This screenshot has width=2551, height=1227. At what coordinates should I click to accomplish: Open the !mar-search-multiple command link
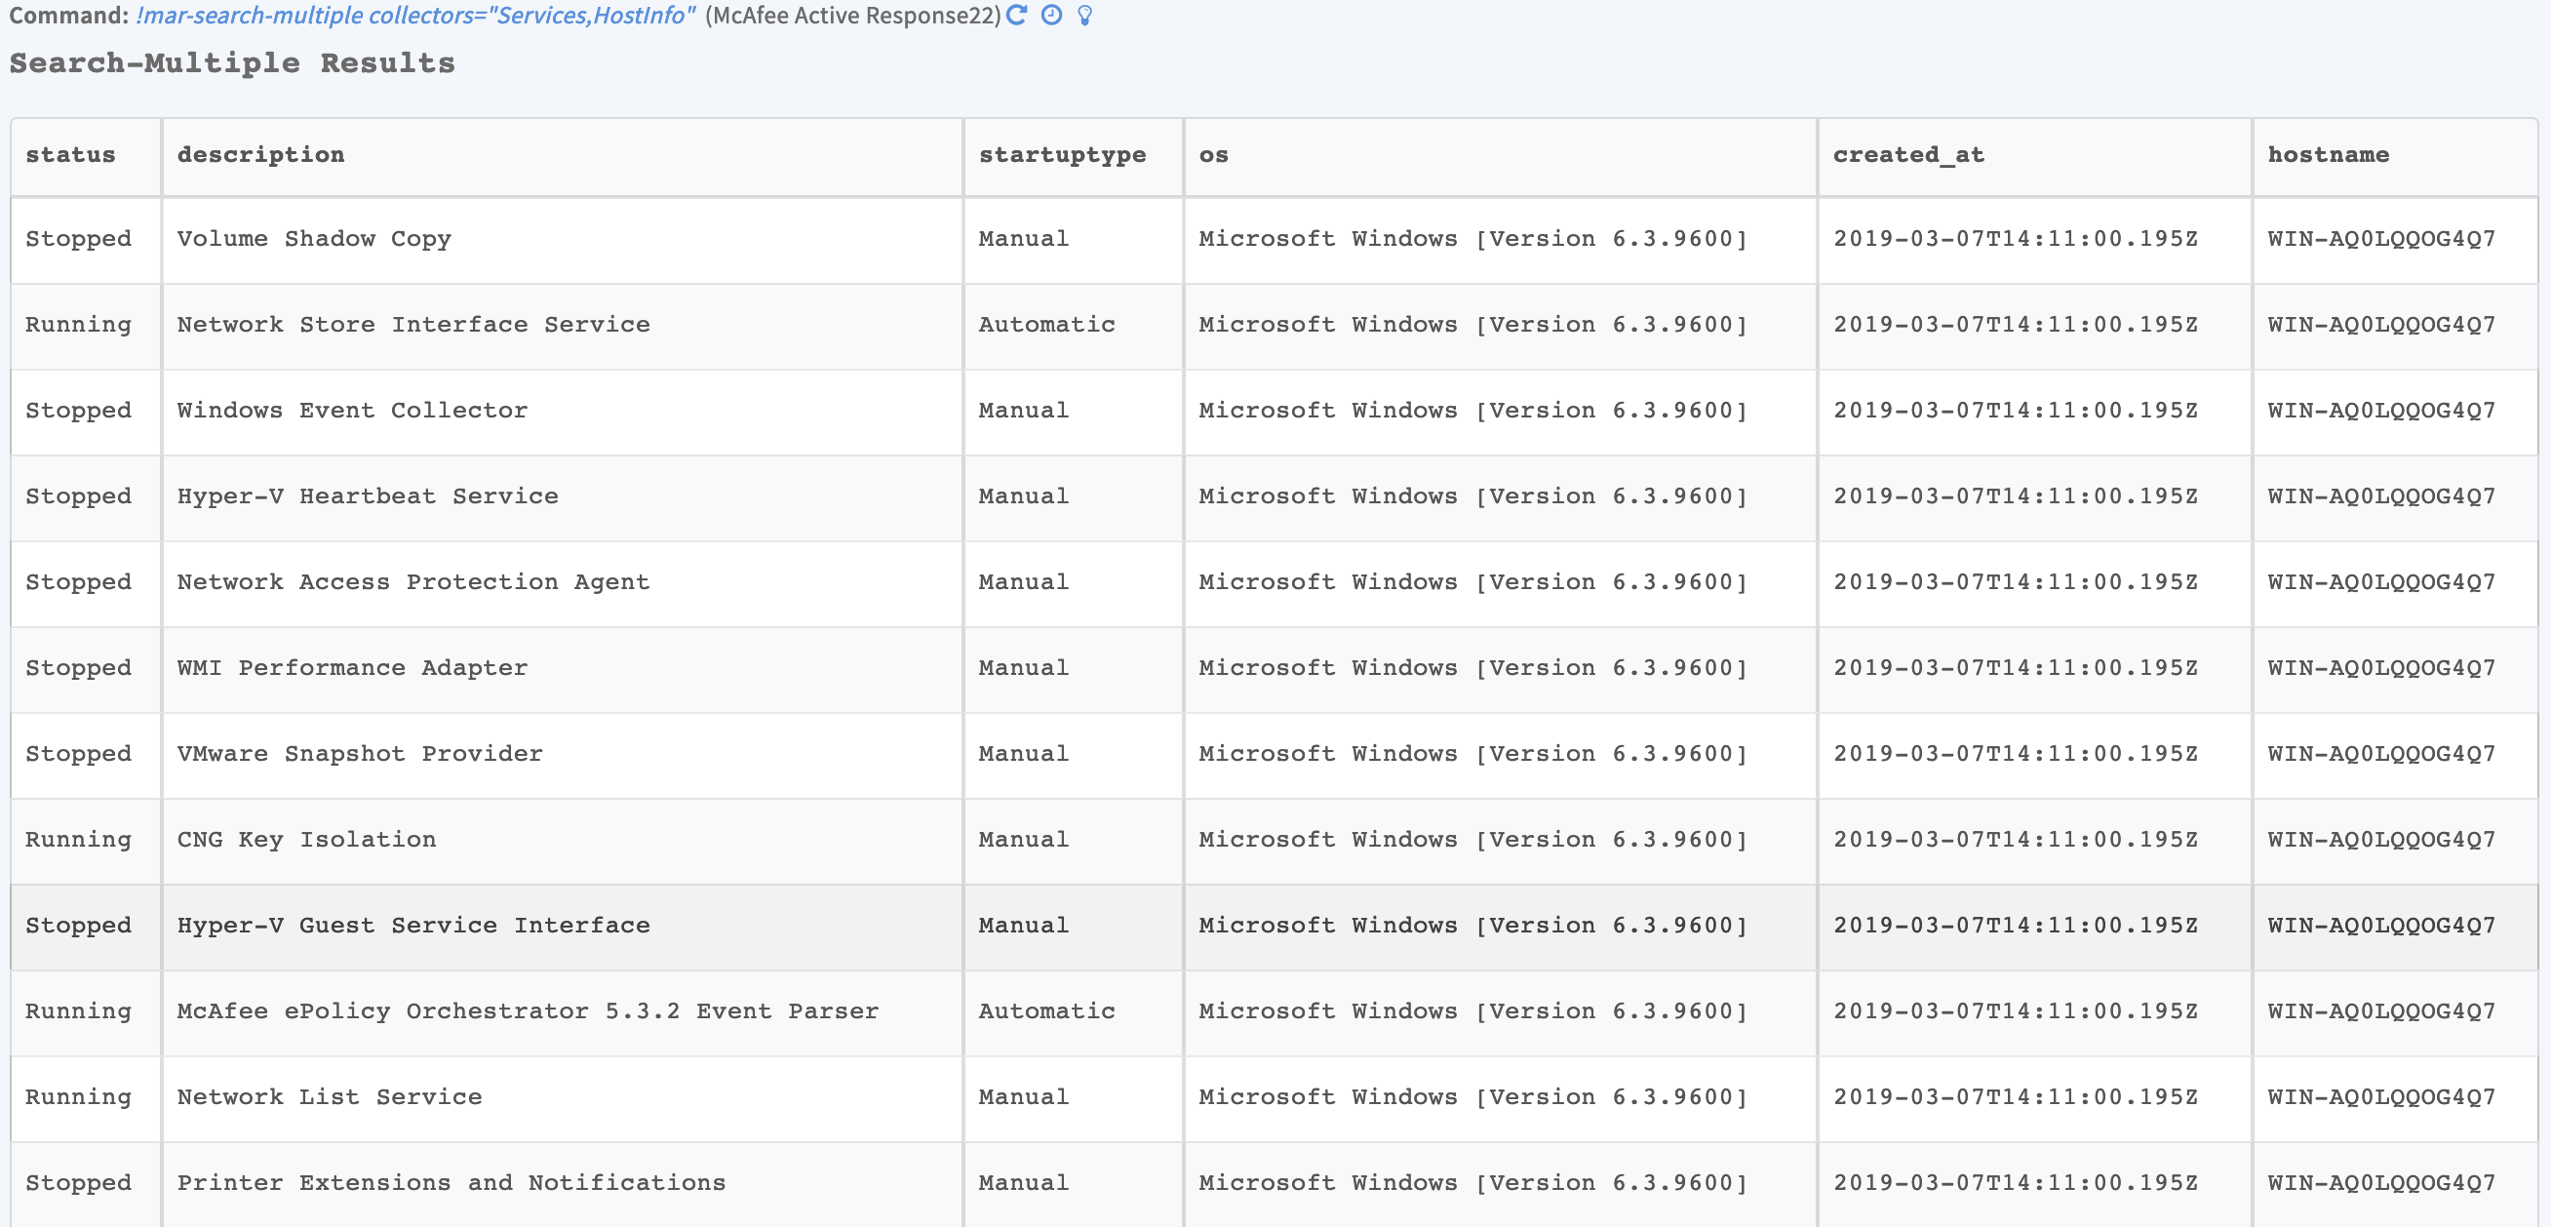[x=415, y=16]
